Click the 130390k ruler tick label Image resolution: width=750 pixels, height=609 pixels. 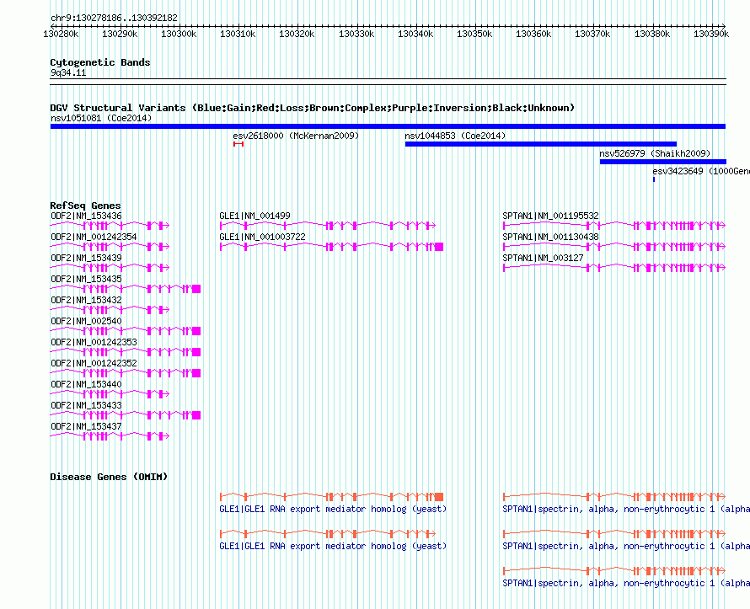711,34
